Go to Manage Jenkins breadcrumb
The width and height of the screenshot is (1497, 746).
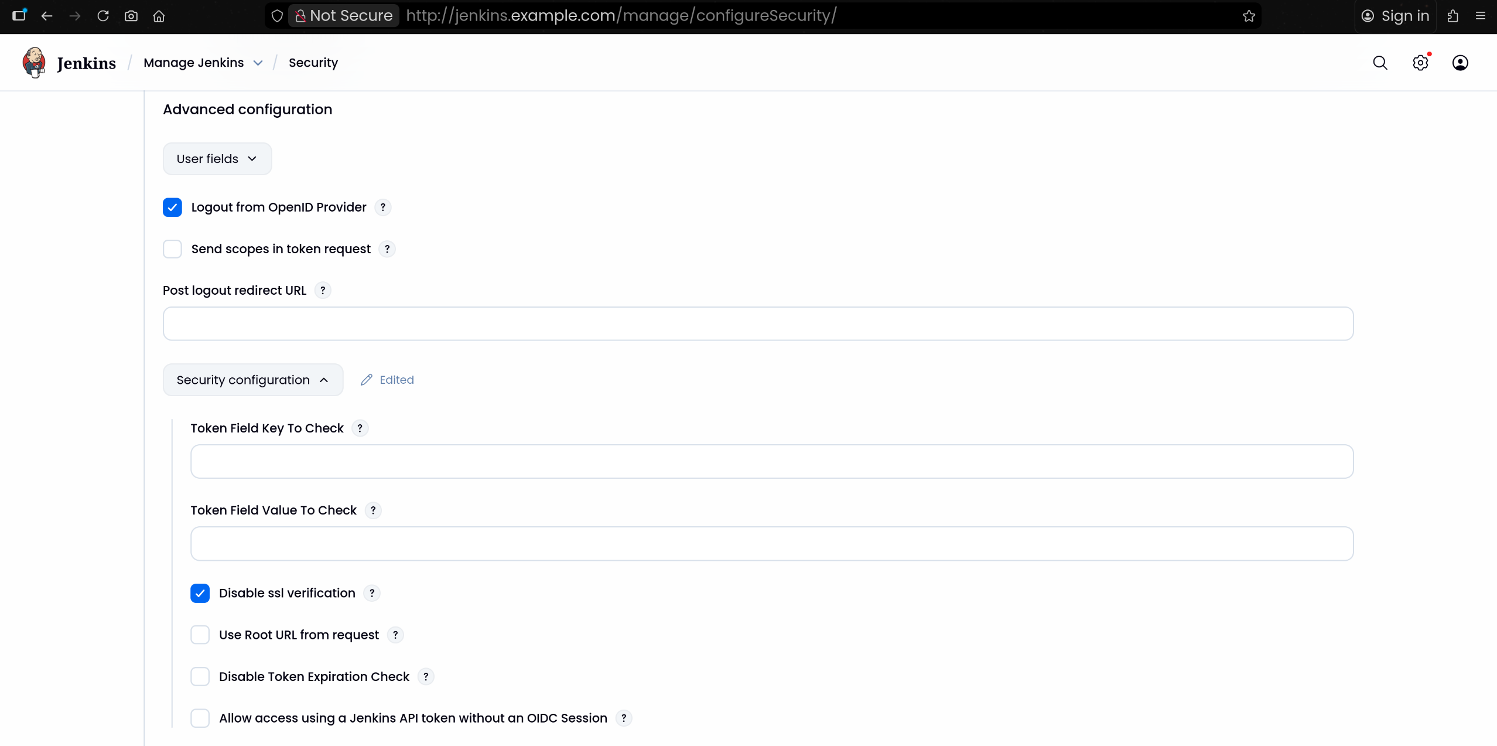pos(193,63)
